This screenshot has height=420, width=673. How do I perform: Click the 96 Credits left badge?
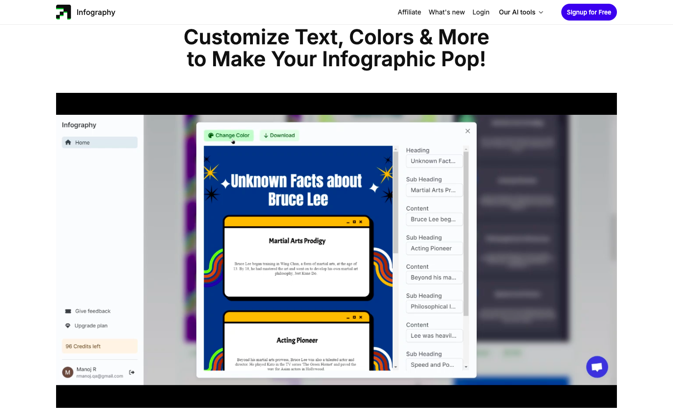[x=100, y=346]
